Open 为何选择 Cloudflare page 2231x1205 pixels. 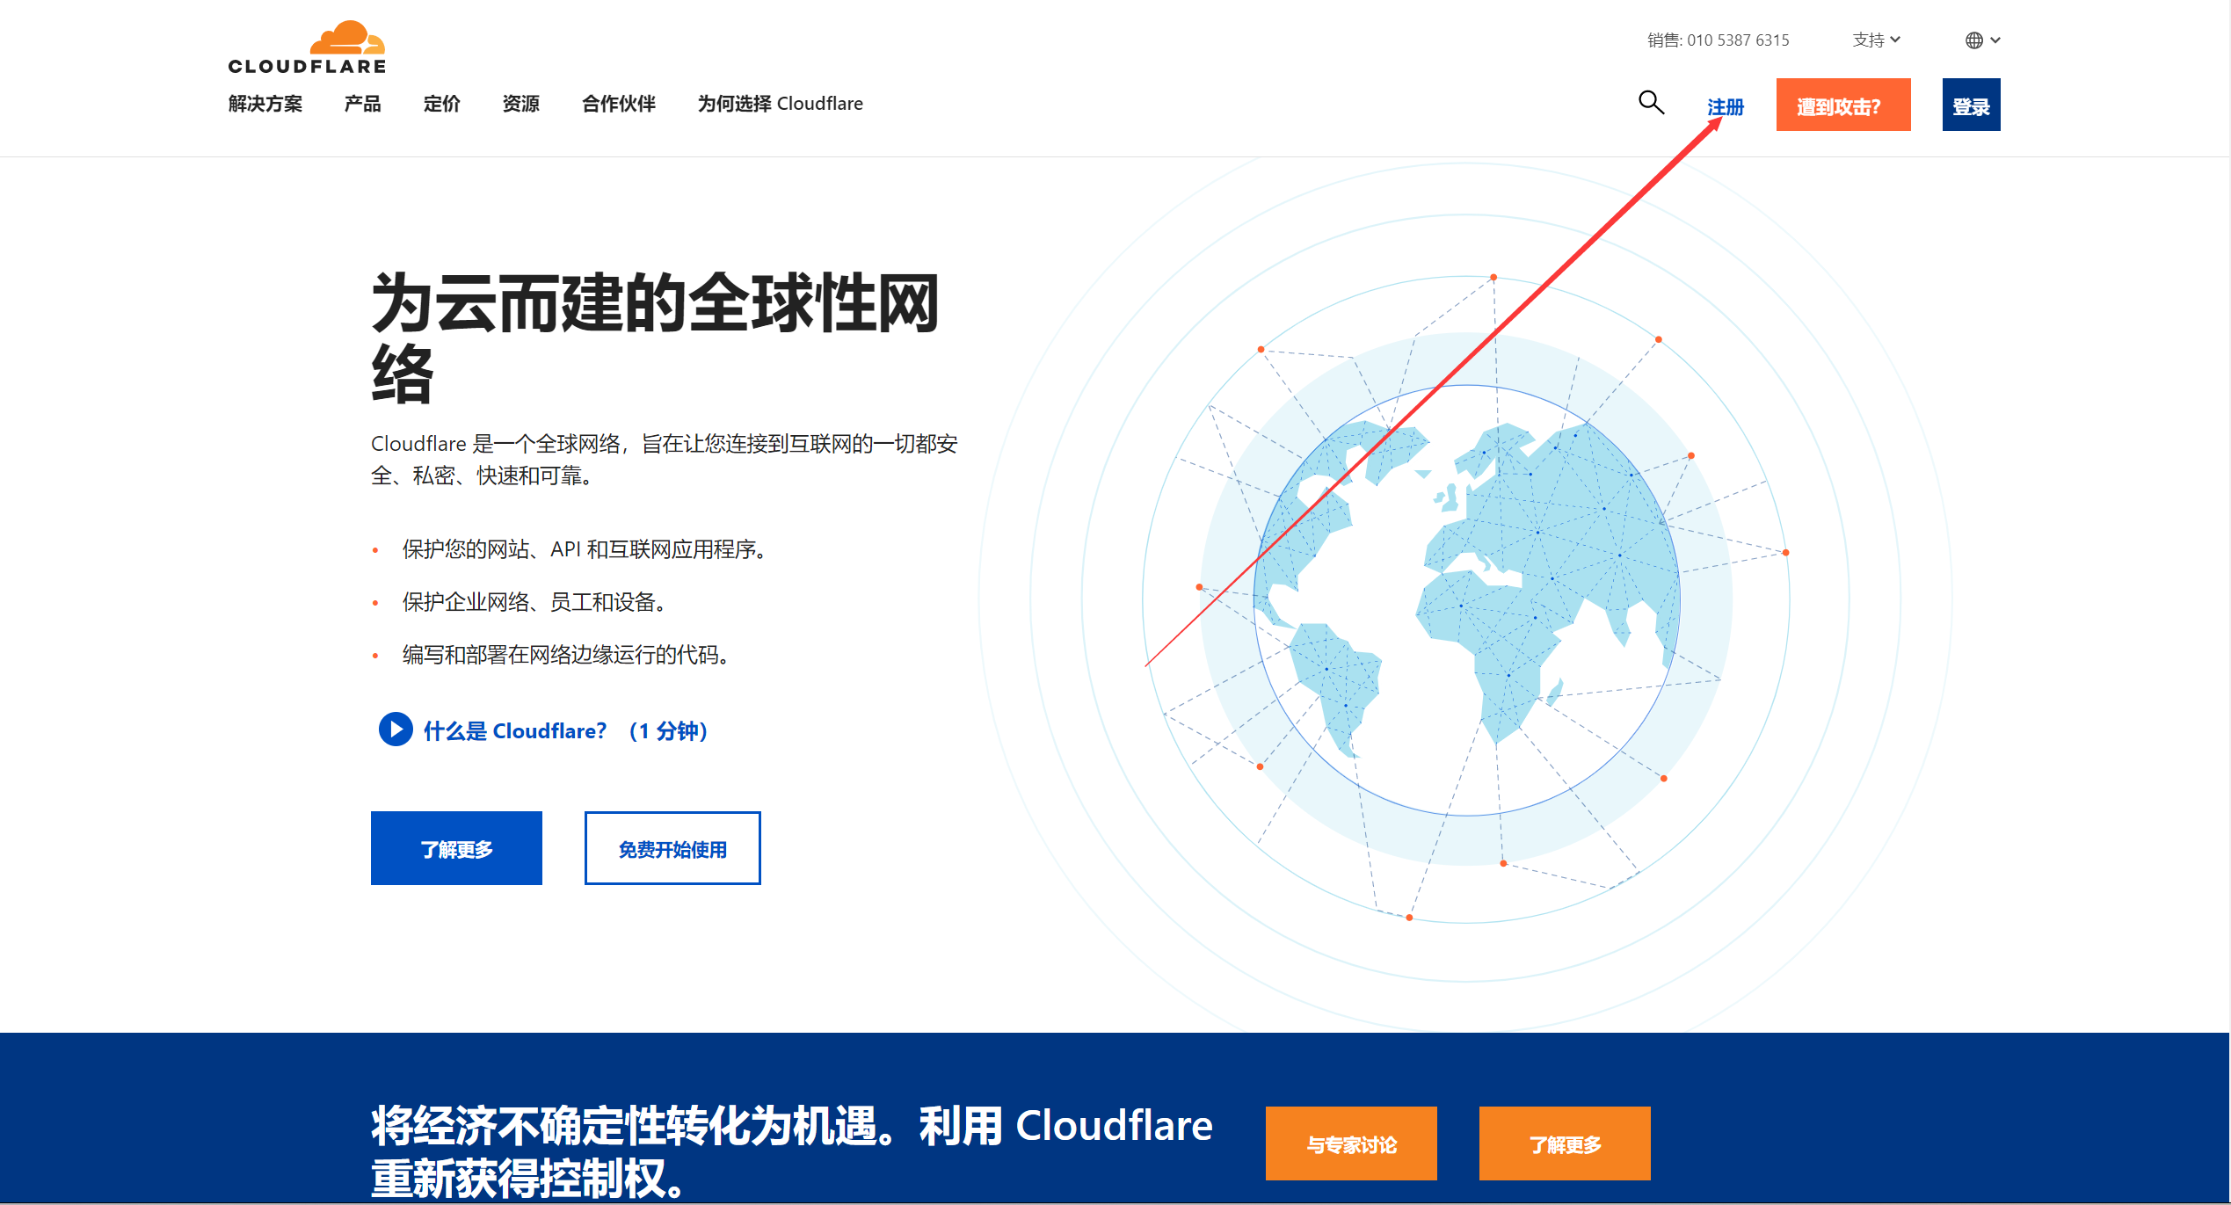click(x=780, y=104)
